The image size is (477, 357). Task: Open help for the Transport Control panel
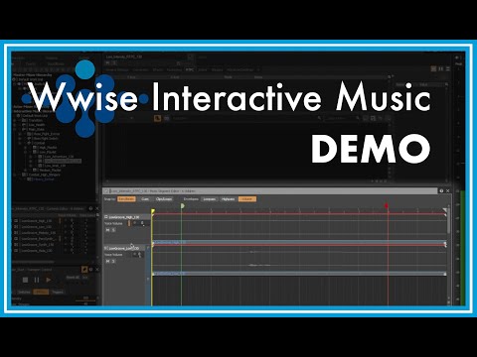pyautogui.click(x=91, y=270)
